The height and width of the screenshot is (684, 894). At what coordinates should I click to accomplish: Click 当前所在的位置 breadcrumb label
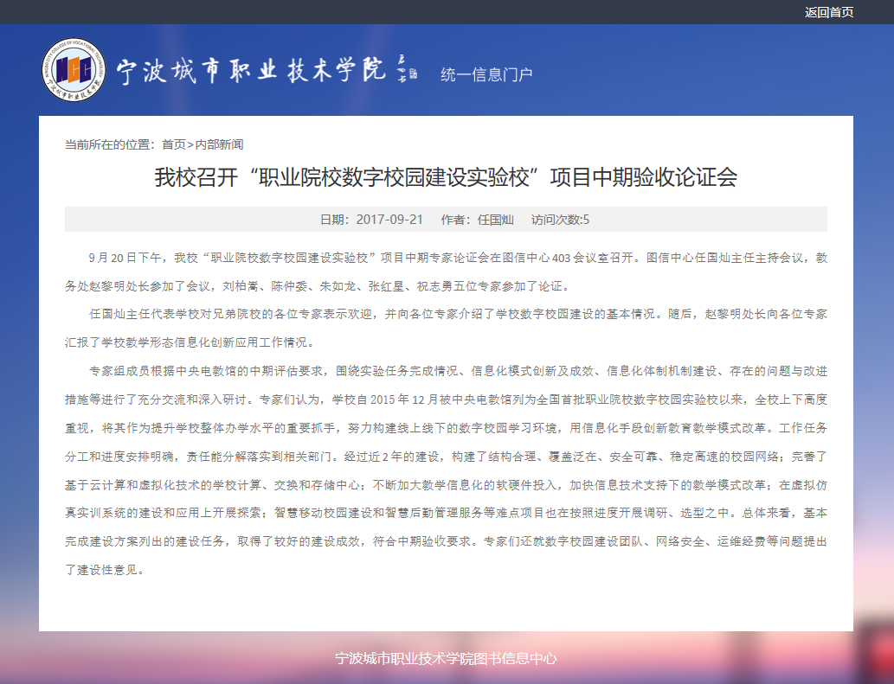(109, 144)
